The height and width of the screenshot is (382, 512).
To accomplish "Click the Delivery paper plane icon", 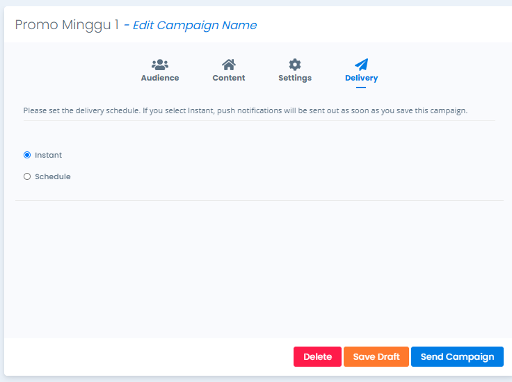I will point(361,65).
